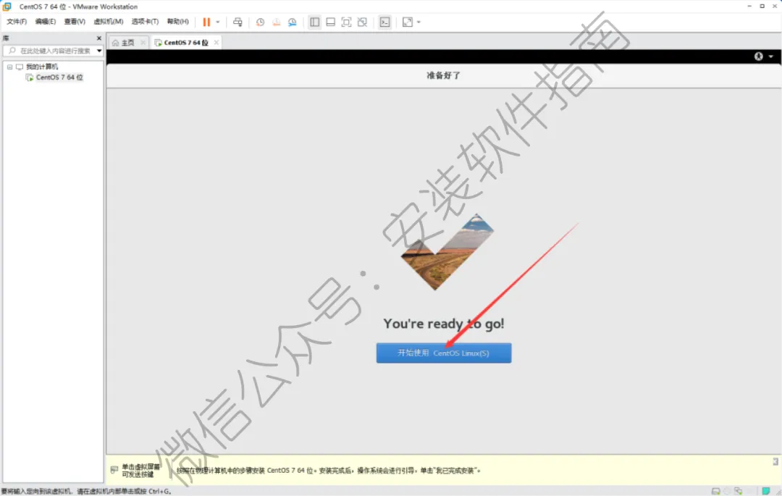Viewport: 782px width, 496px height.
Task: Expand the stretch display dropdown arrow
Action: 419,22
